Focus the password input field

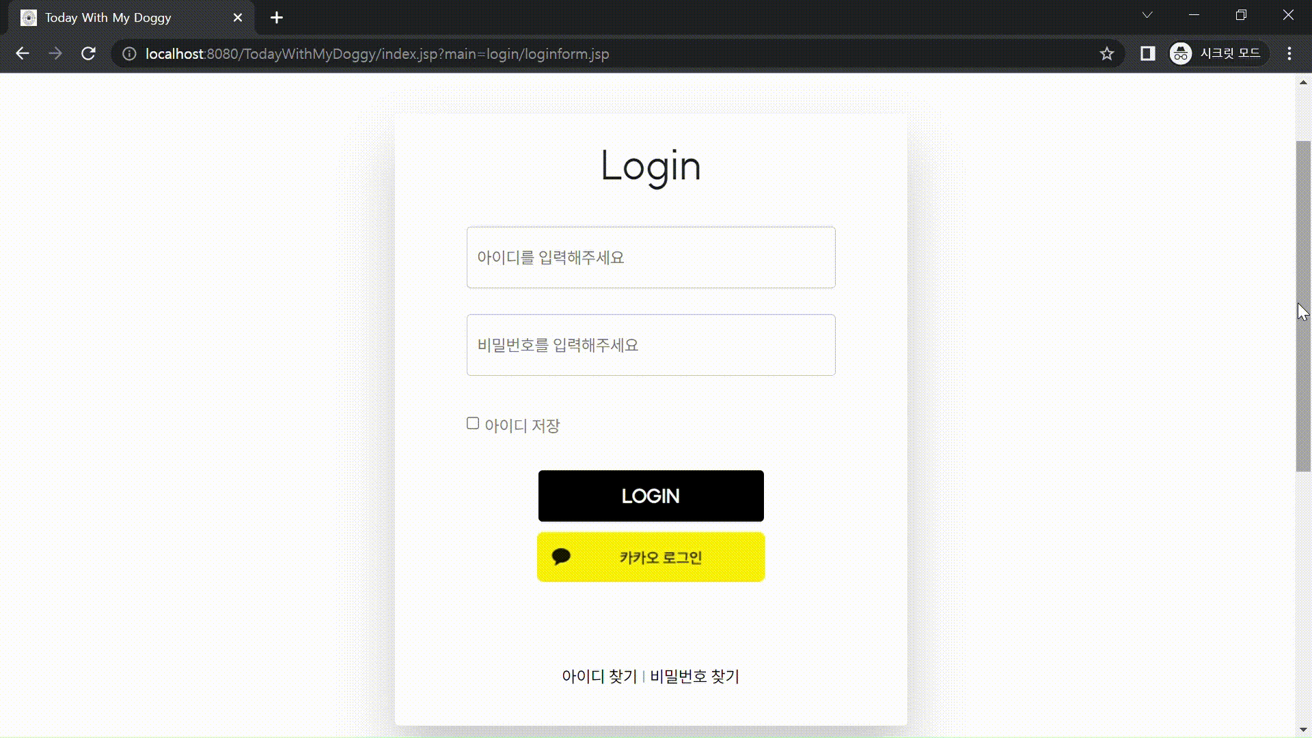pyautogui.click(x=651, y=345)
